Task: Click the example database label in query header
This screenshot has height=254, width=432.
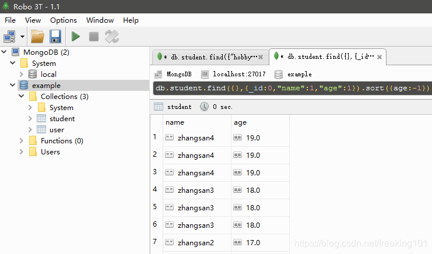Action: click(x=300, y=75)
